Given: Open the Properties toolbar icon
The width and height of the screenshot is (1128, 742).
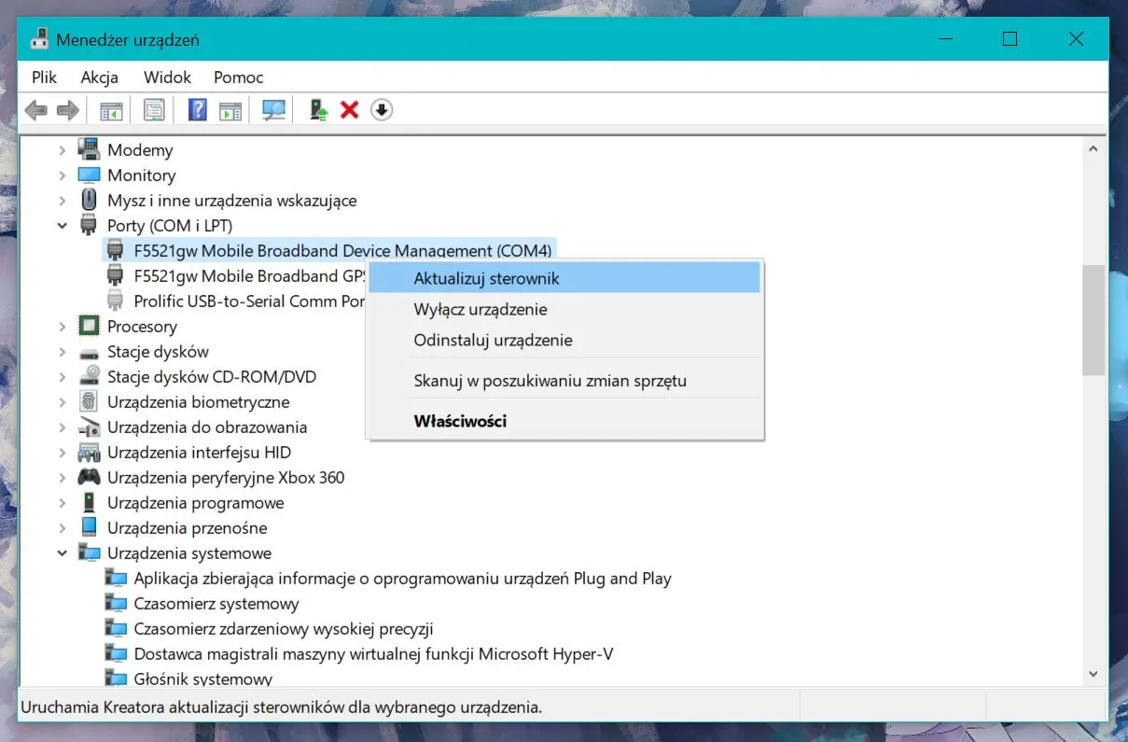Looking at the screenshot, I should tap(154, 110).
